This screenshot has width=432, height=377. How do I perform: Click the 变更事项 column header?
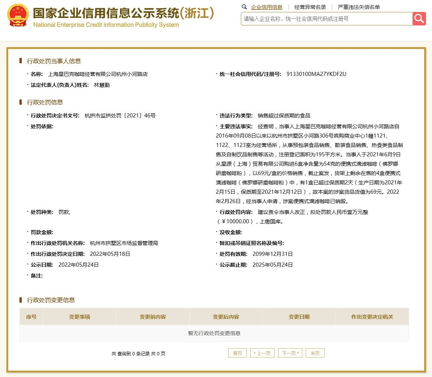[80, 317]
